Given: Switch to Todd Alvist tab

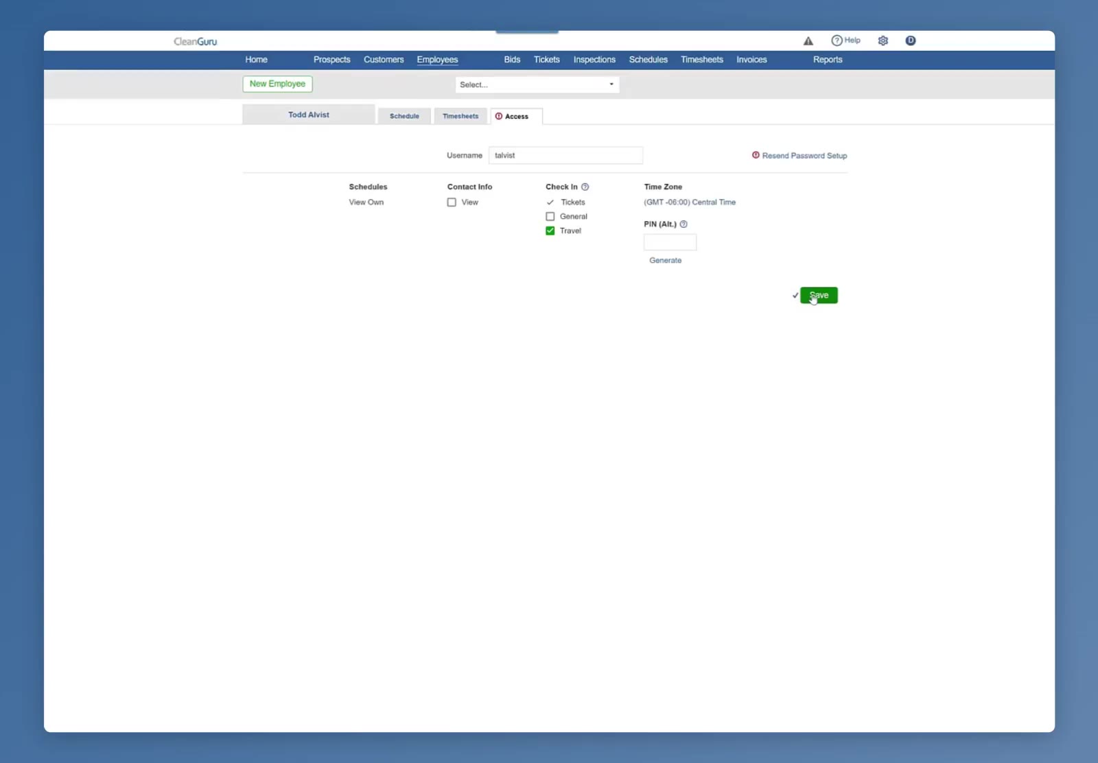Looking at the screenshot, I should [309, 115].
